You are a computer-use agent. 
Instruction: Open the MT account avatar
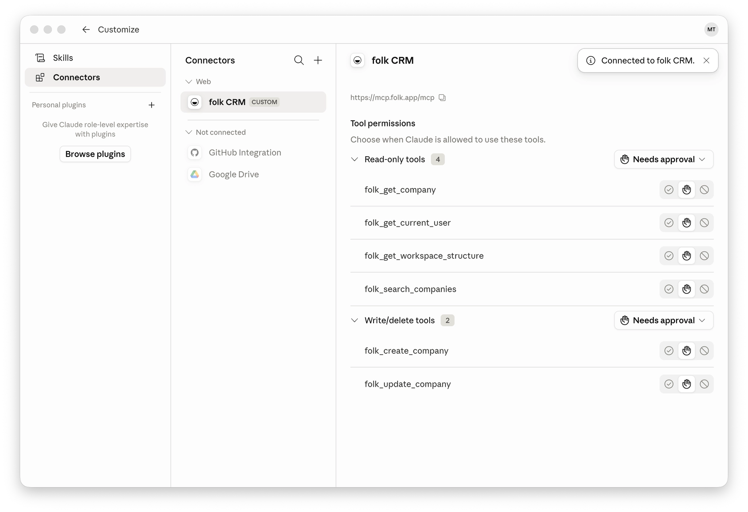tap(711, 30)
